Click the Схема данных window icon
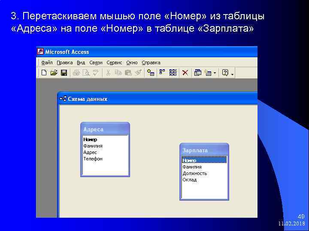 click(63, 99)
